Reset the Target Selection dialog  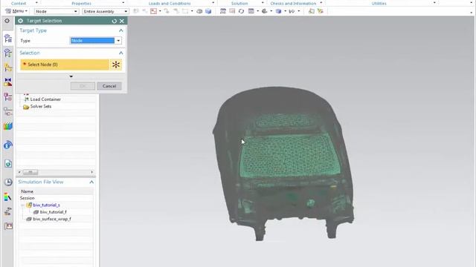pos(114,21)
